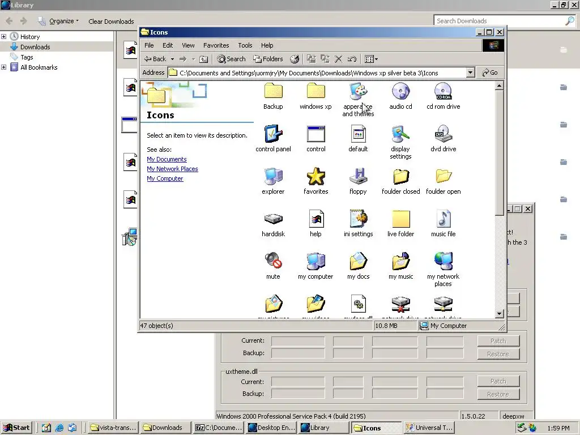Select the cd rom drive icon
The image size is (580, 435).
(x=443, y=91)
